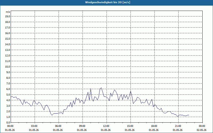Viewport: 213px width, 133px height.
Task: Pick the "2,0" y-axis tick label
Action: point(8,111)
